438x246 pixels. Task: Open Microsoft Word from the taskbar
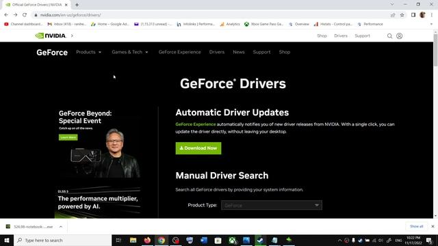(x=204, y=240)
